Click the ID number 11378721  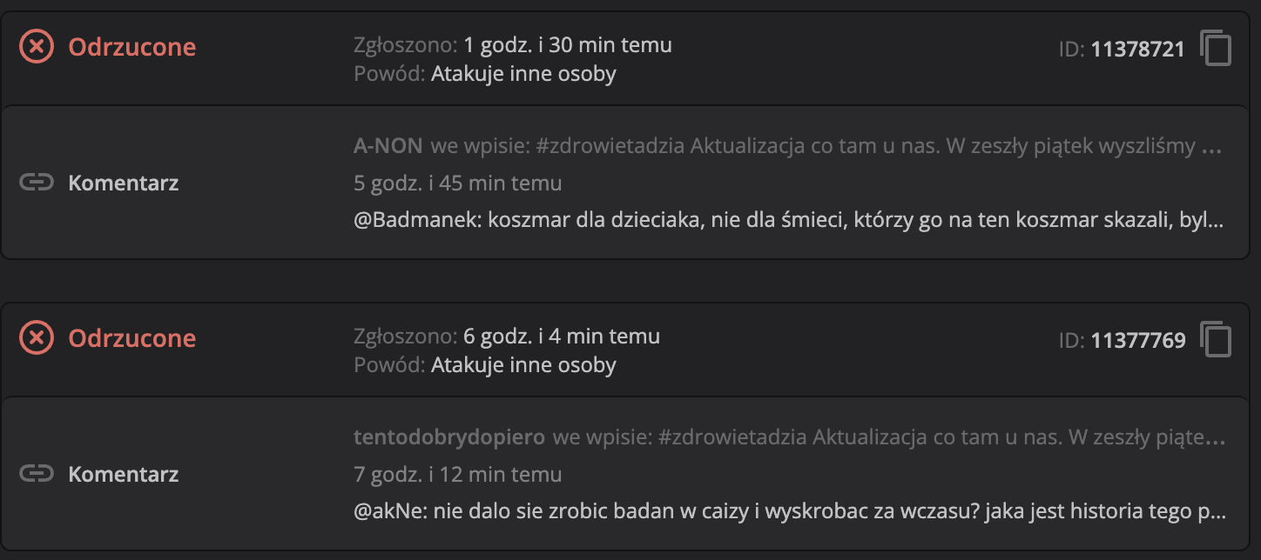1137,50
